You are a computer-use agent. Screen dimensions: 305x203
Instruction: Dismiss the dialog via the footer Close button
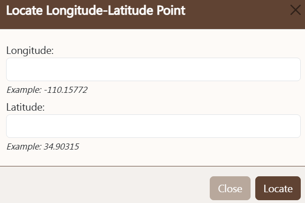coord(230,188)
